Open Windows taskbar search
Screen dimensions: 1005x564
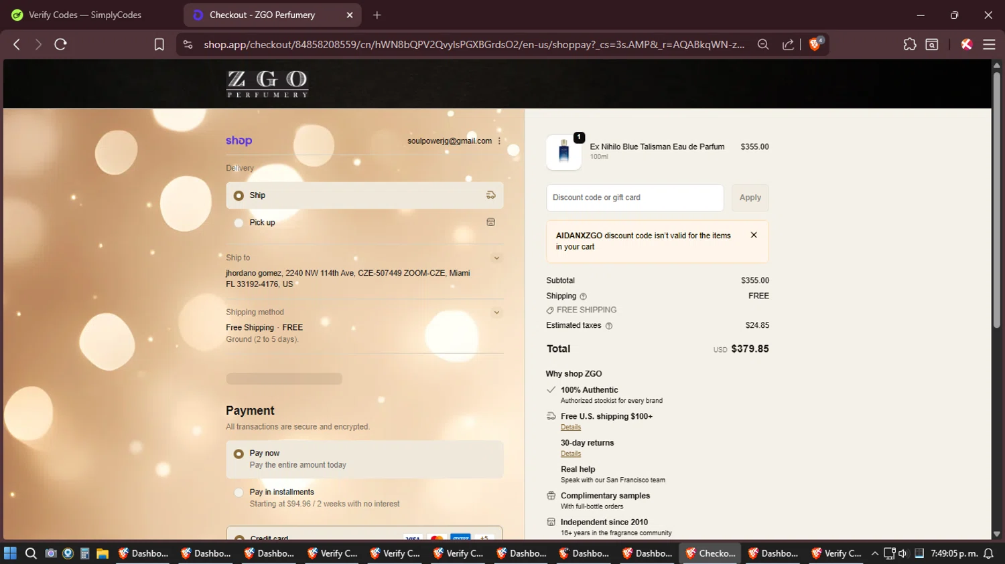tap(31, 553)
